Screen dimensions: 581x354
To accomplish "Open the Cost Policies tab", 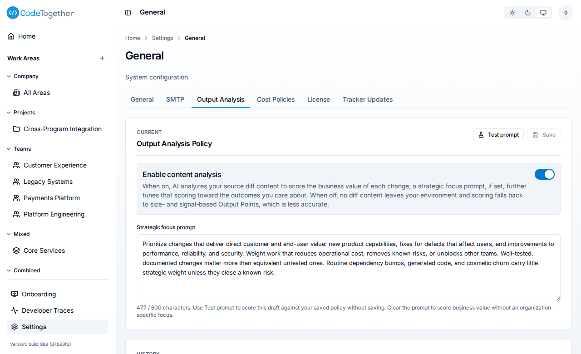I will coord(276,99).
